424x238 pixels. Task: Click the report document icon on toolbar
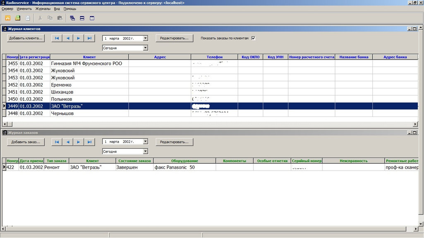tap(27, 18)
